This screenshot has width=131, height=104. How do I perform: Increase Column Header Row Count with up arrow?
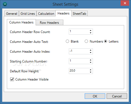point(90,31)
